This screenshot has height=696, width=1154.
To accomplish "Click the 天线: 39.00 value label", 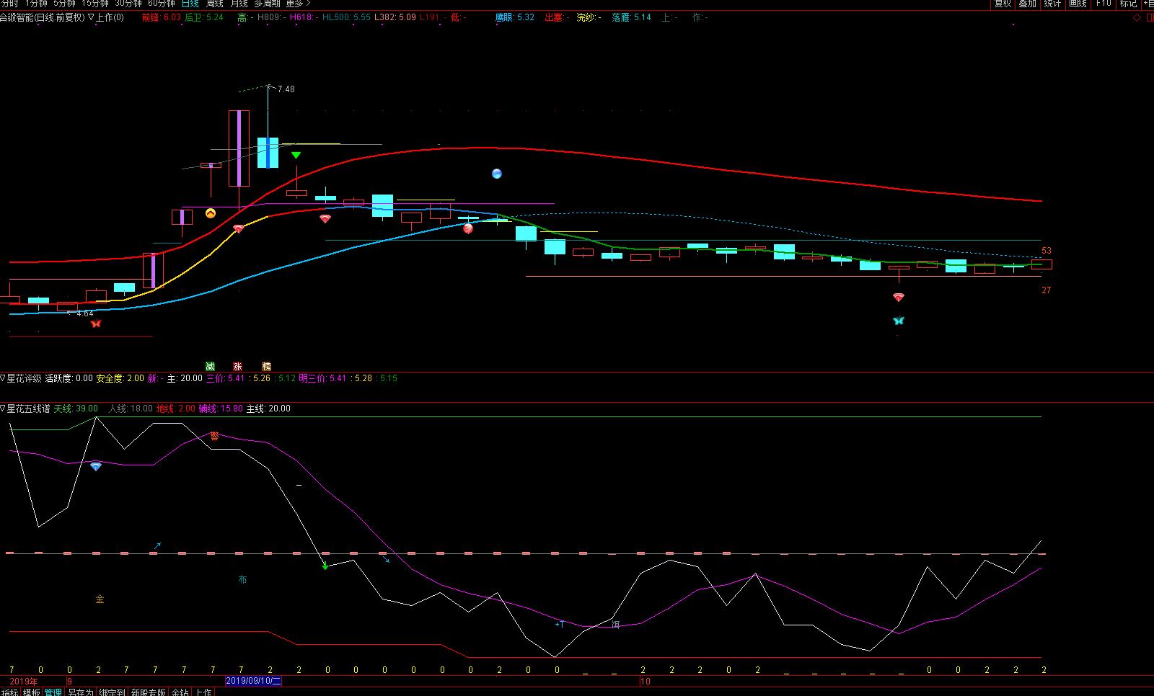I will 76,409.
